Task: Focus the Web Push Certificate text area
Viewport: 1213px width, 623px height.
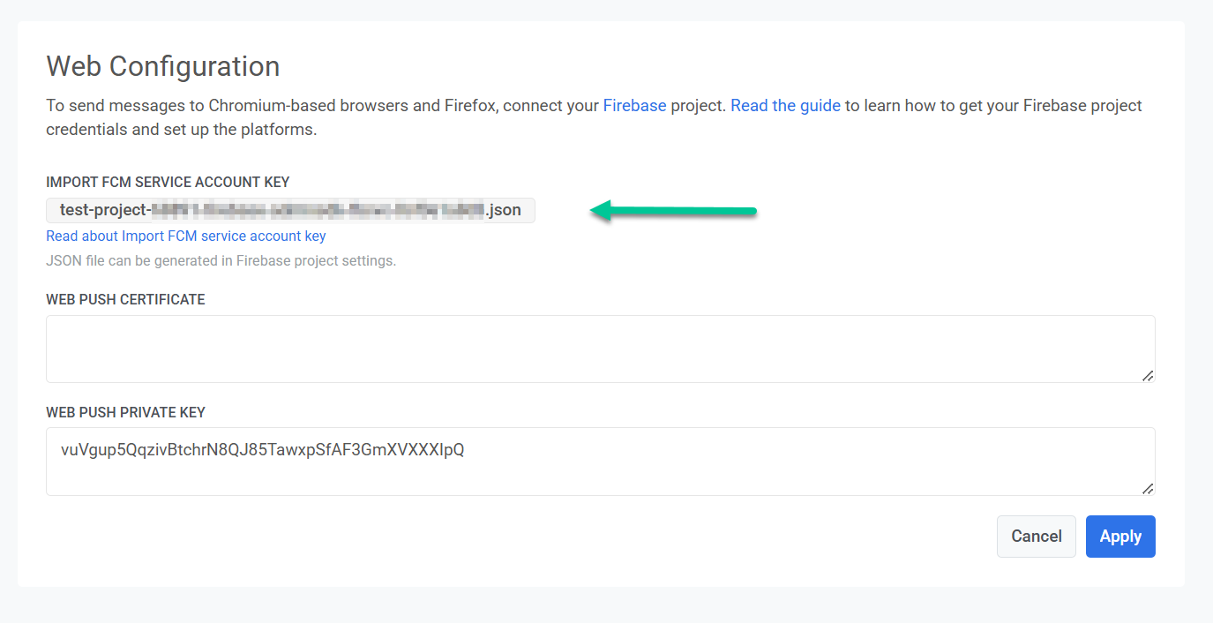Action: coord(600,349)
